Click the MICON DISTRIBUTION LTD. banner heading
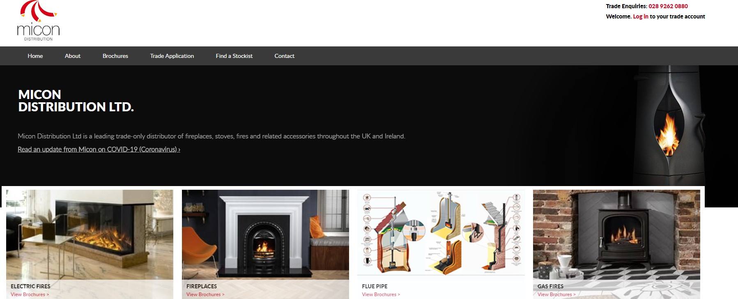The height and width of the screenshot is (299, 738). [x=76, y=101]
